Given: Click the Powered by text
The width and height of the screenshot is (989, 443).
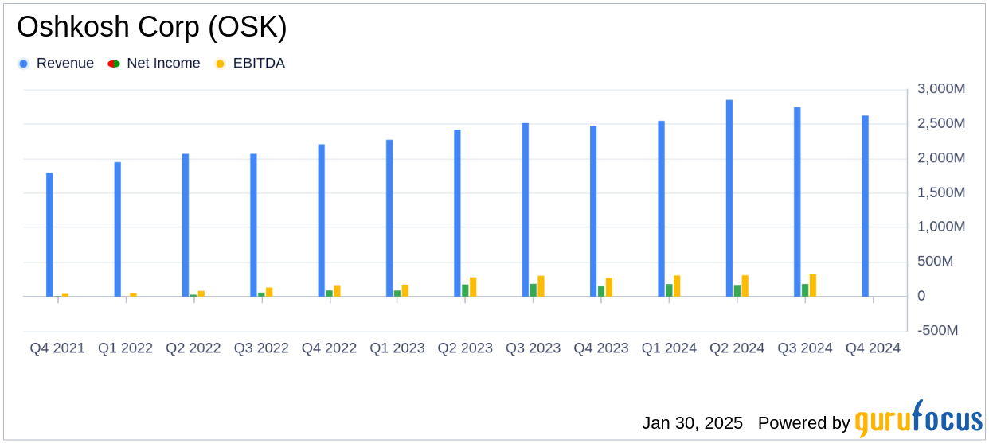Looking at the screenshot, I should coord(803,423).
